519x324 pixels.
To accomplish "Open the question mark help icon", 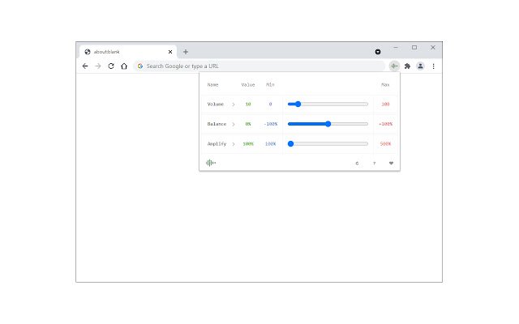I will point(375,163).
